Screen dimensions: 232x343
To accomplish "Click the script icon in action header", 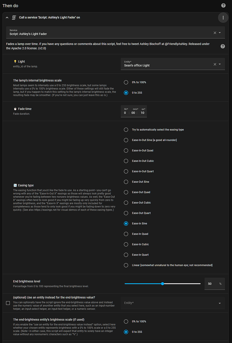I will (14, 17).
